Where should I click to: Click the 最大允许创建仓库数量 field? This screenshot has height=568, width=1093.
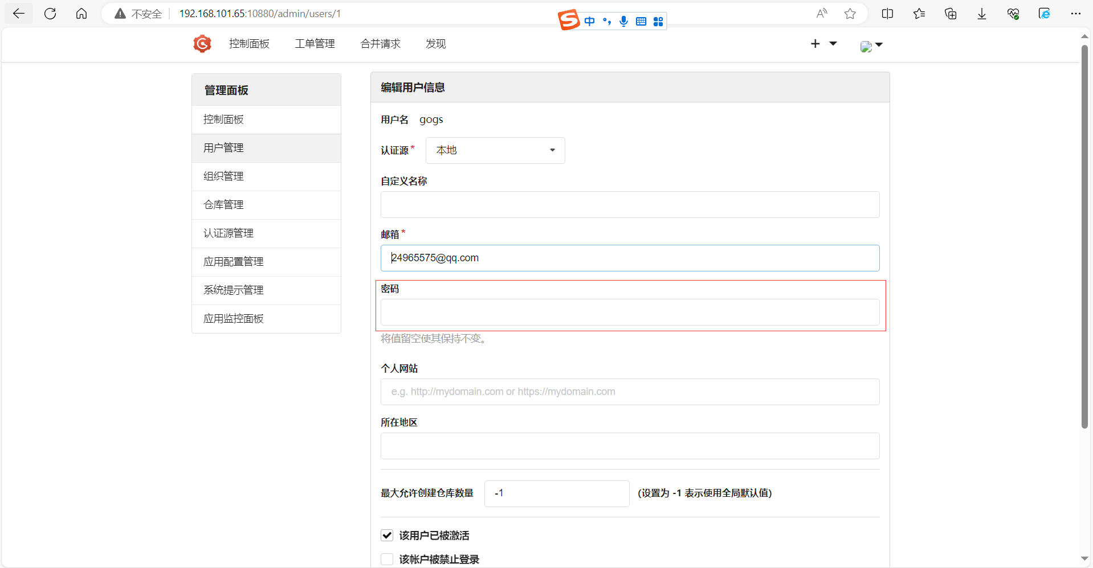click(557, 493)
